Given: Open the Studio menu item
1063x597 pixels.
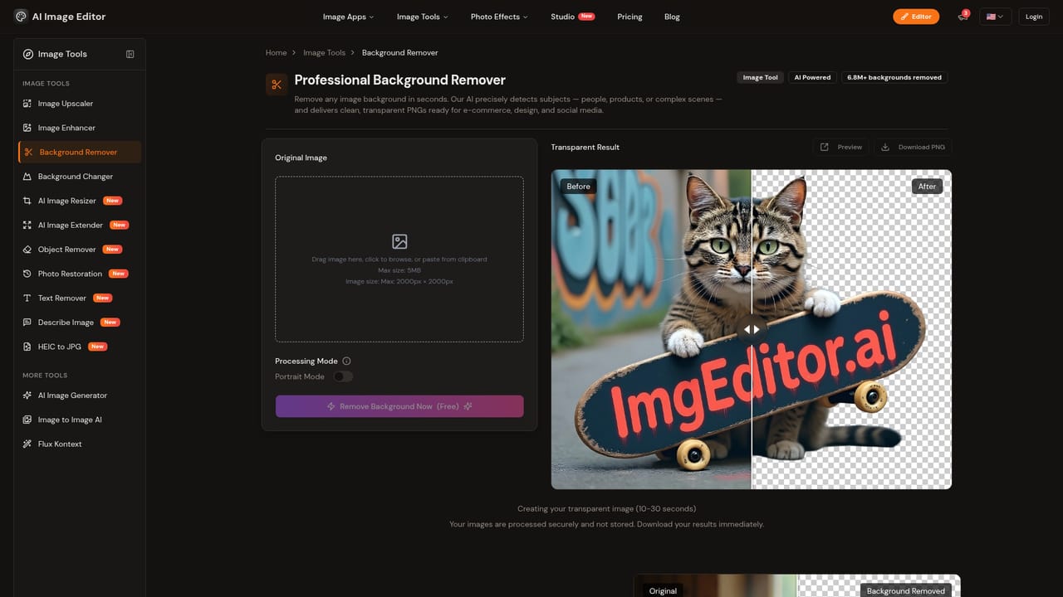Looking at the screenshot, I should click(572, 17).
